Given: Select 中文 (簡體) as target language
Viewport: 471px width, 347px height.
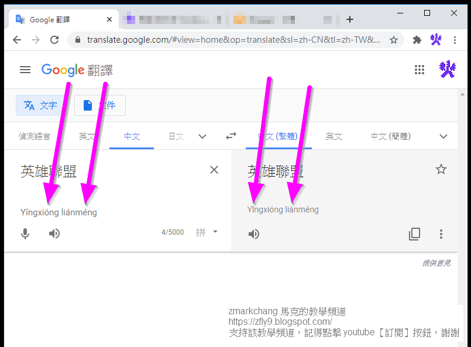Looking at the screenshot, I should [390, 136].
